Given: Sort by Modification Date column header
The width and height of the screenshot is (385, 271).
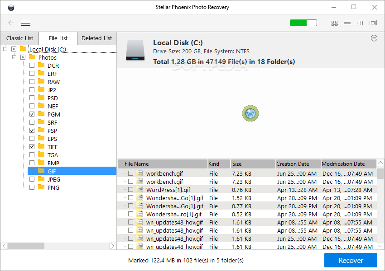Looking at the screenshot, I should (349, 164).
